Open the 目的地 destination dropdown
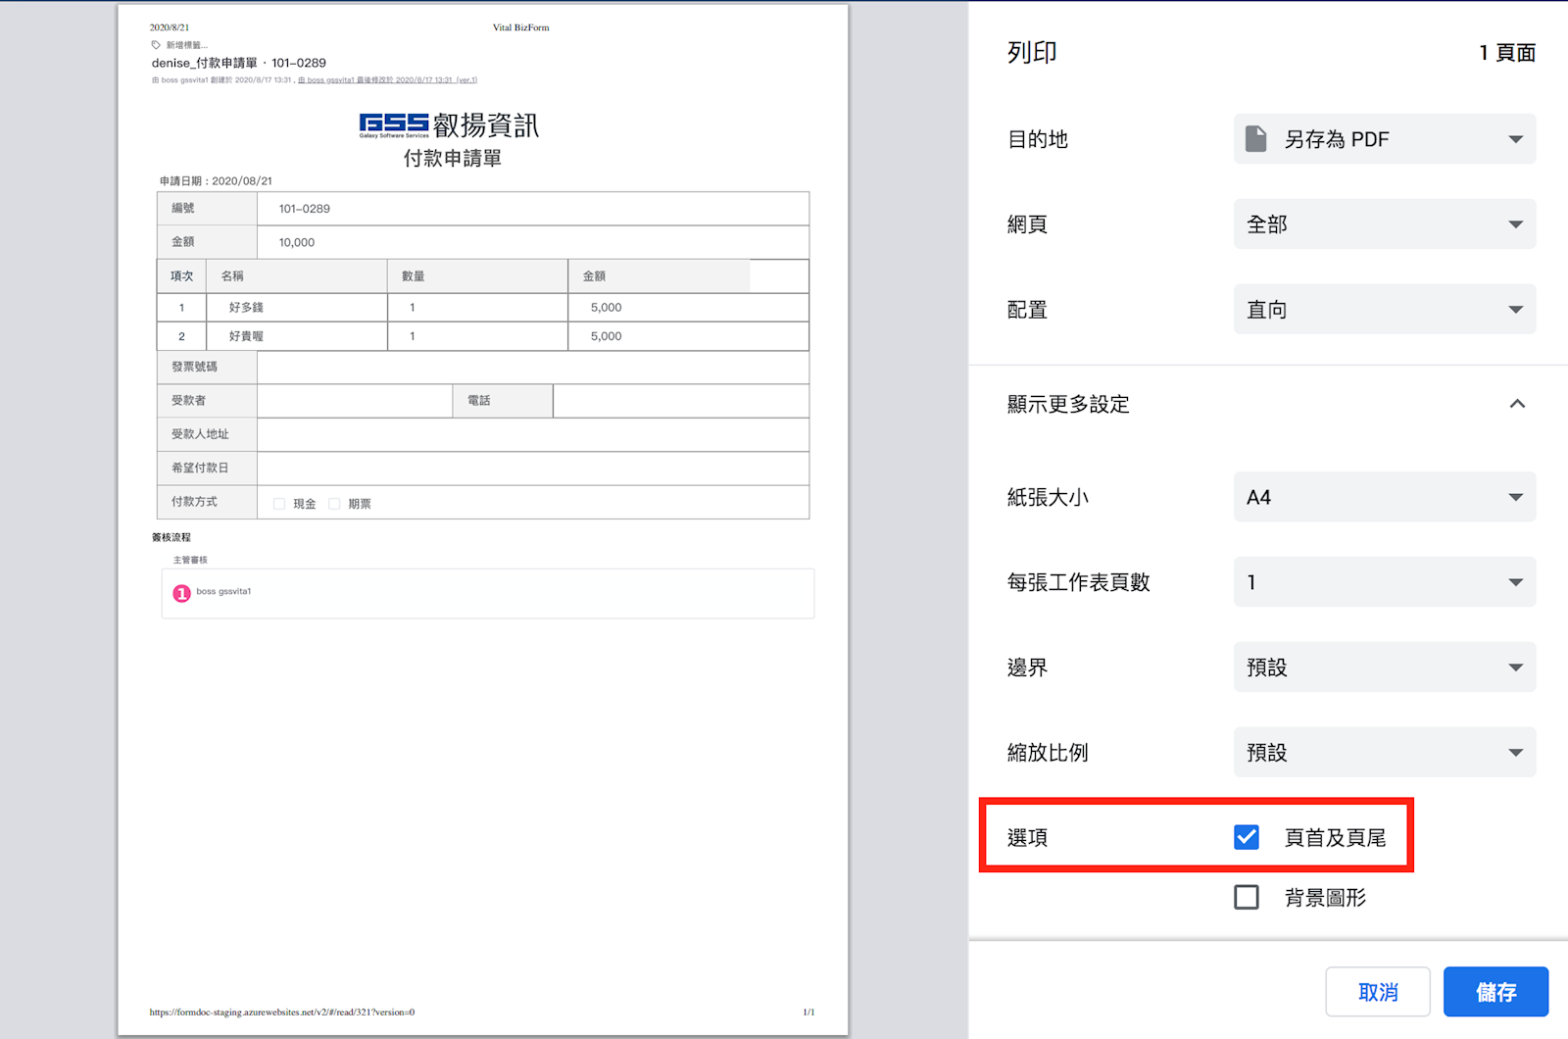The image size is (1568, 1039). (1384, 139)
